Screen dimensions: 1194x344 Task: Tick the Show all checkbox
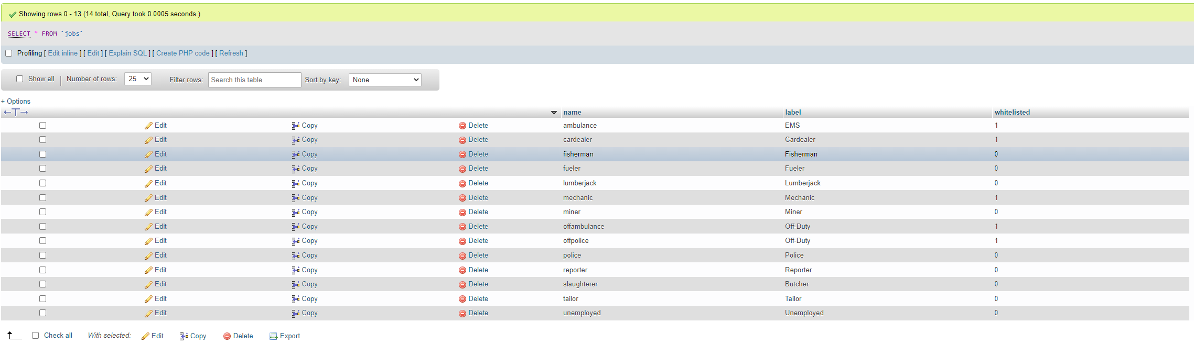20,79
